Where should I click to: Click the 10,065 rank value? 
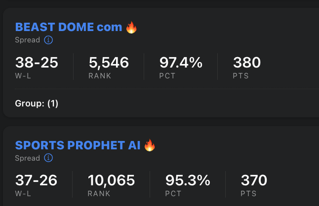pyautogui.click(x=111, y=180)
